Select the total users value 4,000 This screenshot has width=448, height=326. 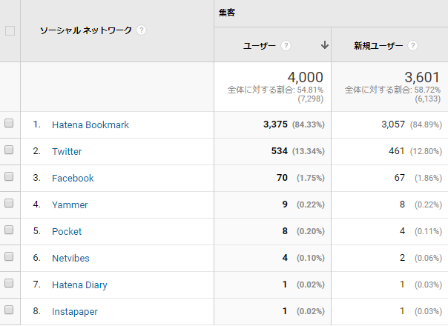point(305,77)
